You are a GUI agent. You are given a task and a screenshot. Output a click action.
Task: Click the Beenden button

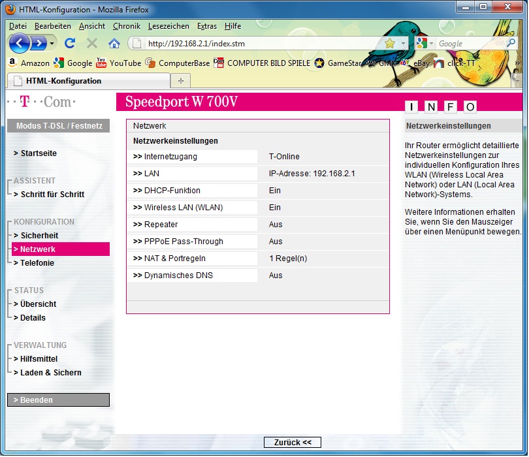59,400
